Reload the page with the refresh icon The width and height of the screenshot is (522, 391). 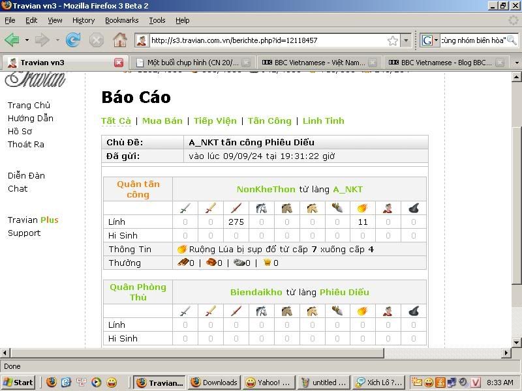pyautogui.click(x=73, y=40)
